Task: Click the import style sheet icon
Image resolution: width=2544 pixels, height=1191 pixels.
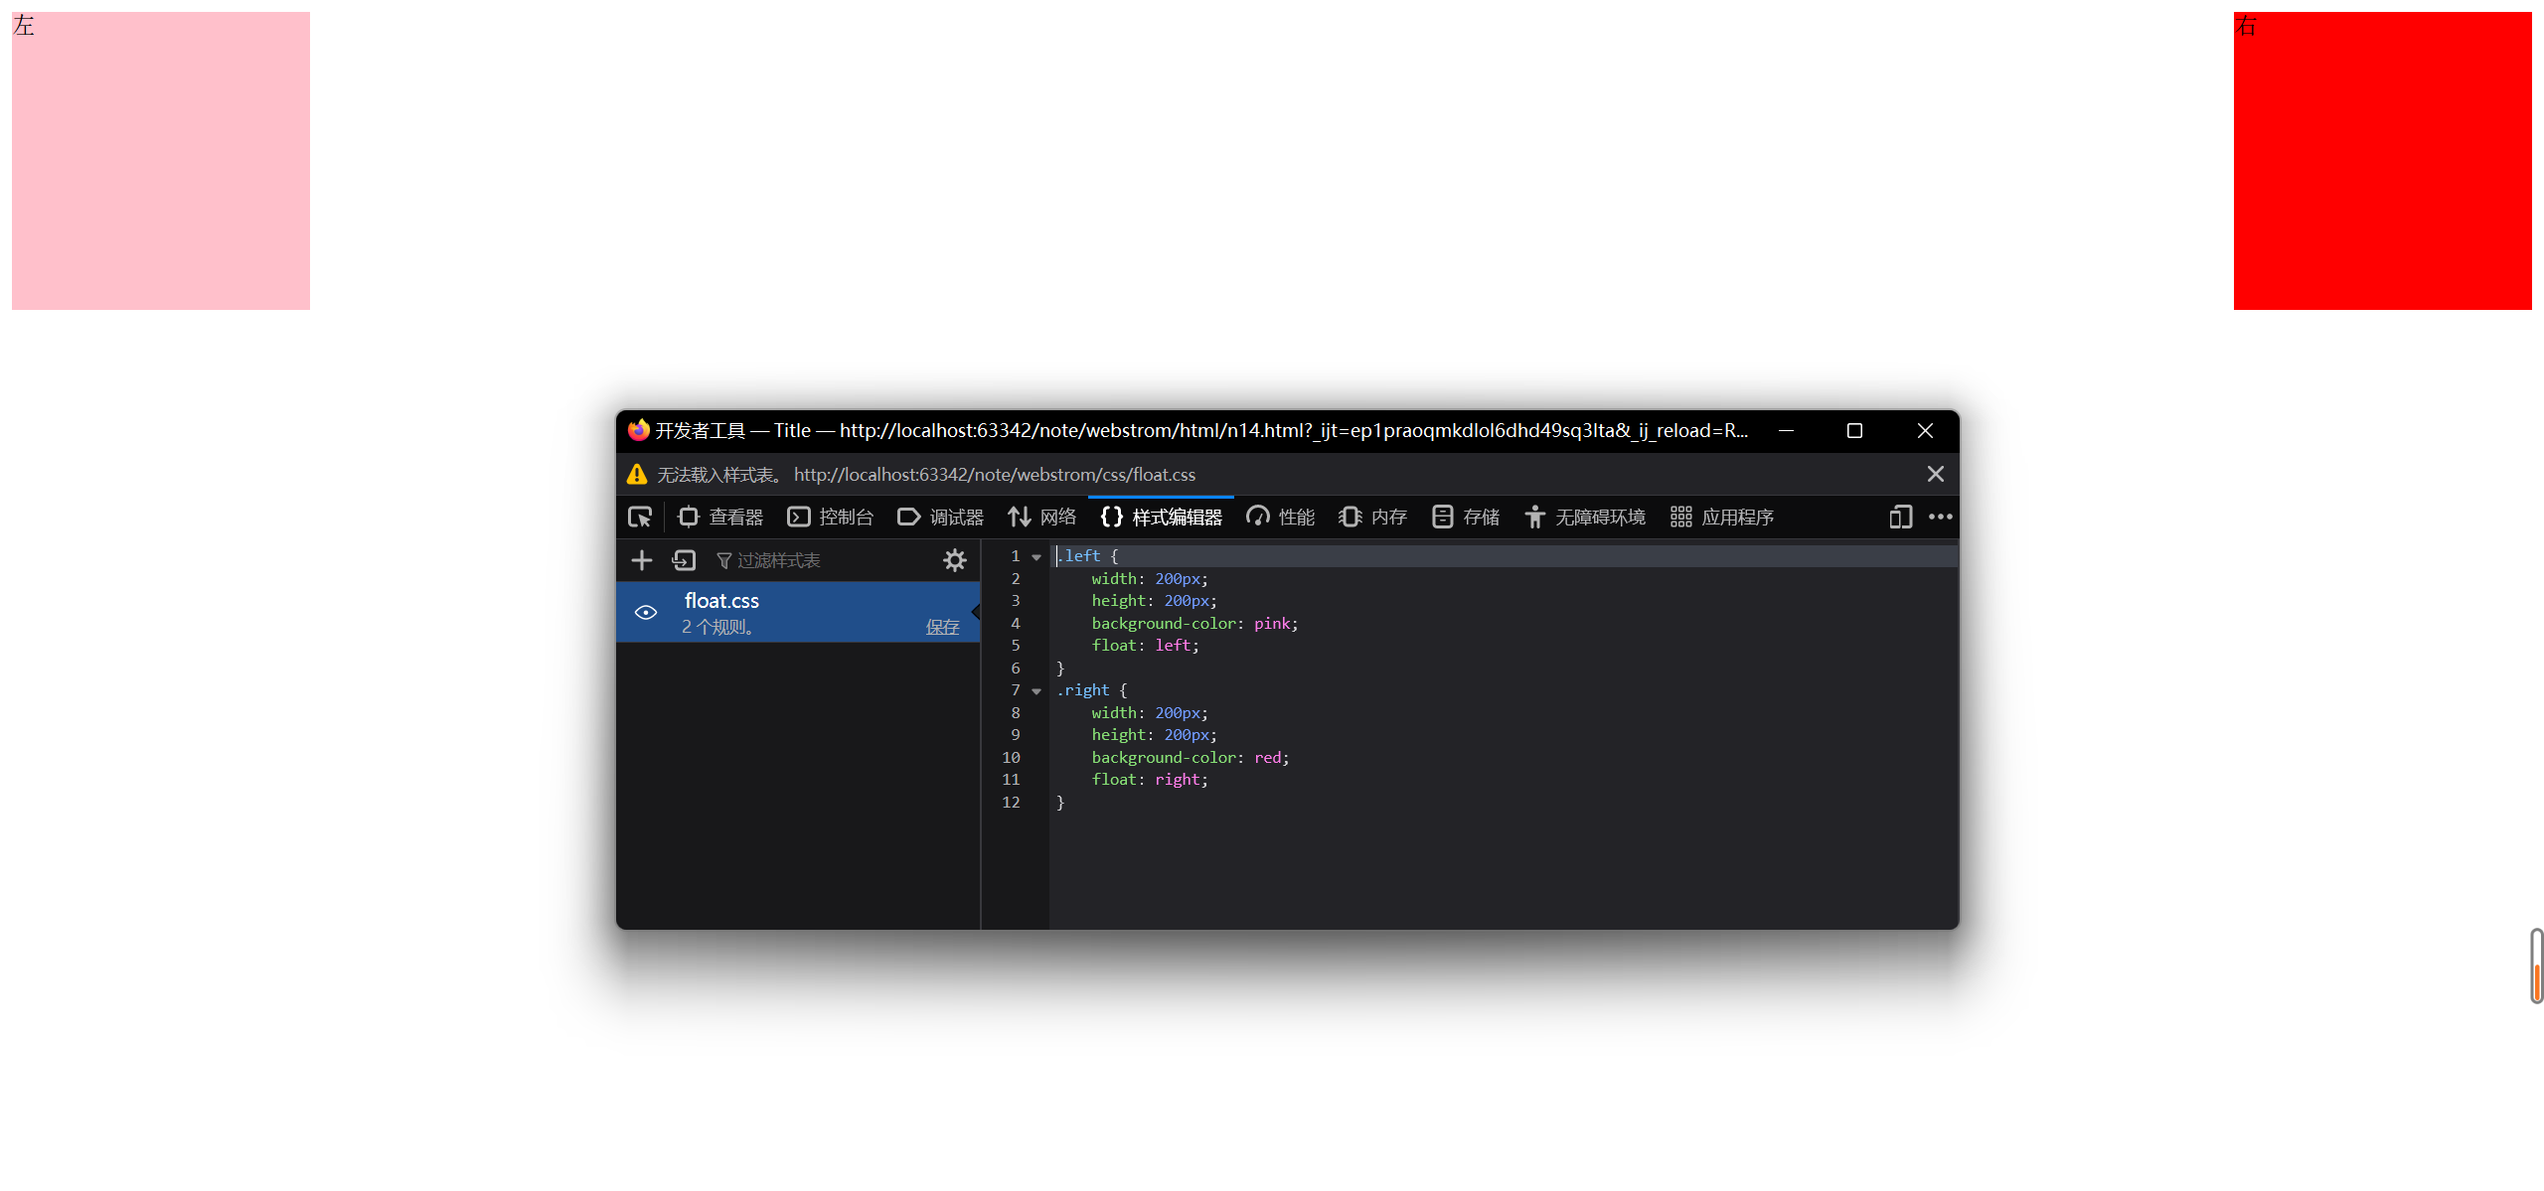Action: [684, 560]
